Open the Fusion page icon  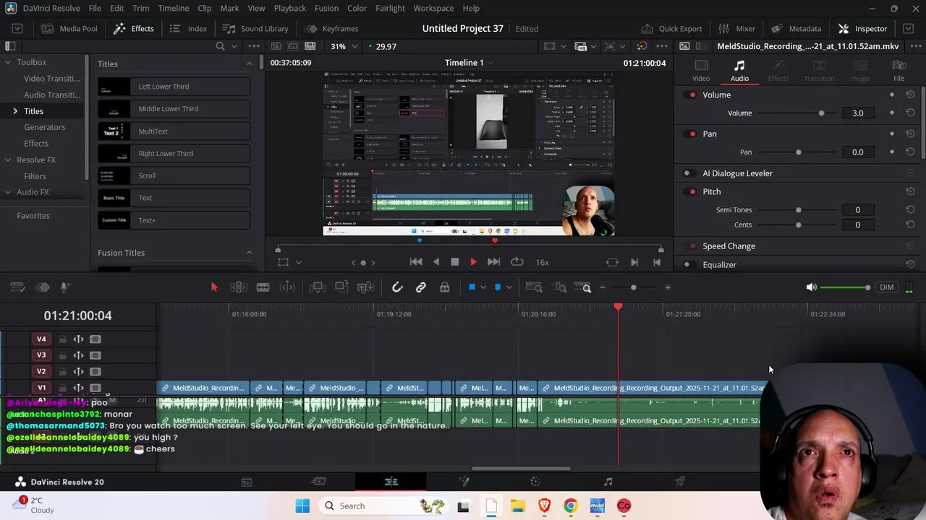tap(464, 482)
